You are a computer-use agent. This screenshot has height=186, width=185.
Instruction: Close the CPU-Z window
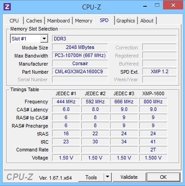point(173,5)
